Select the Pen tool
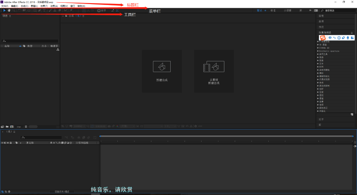The width and height of the screenshot is (357, 195). coord(39,10)
